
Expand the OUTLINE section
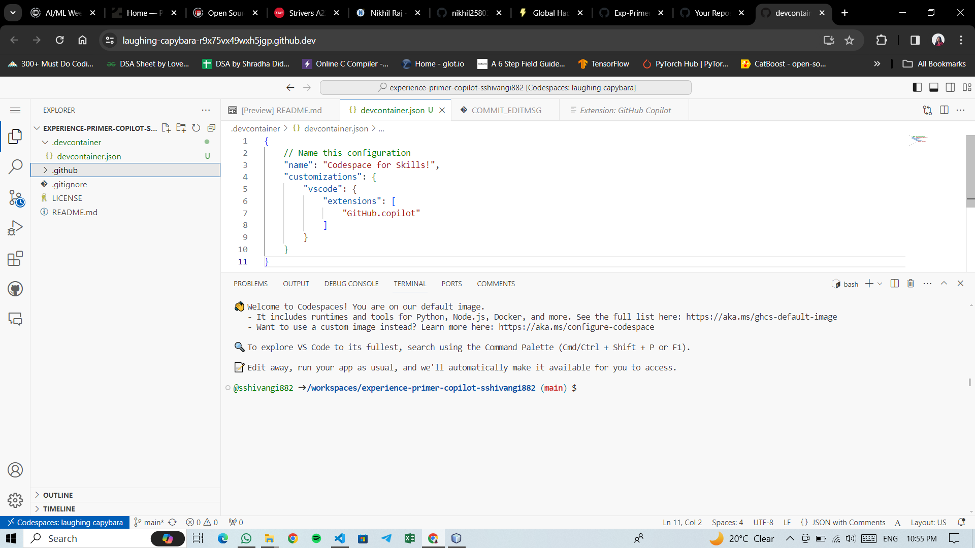click(x=58, y=495)
